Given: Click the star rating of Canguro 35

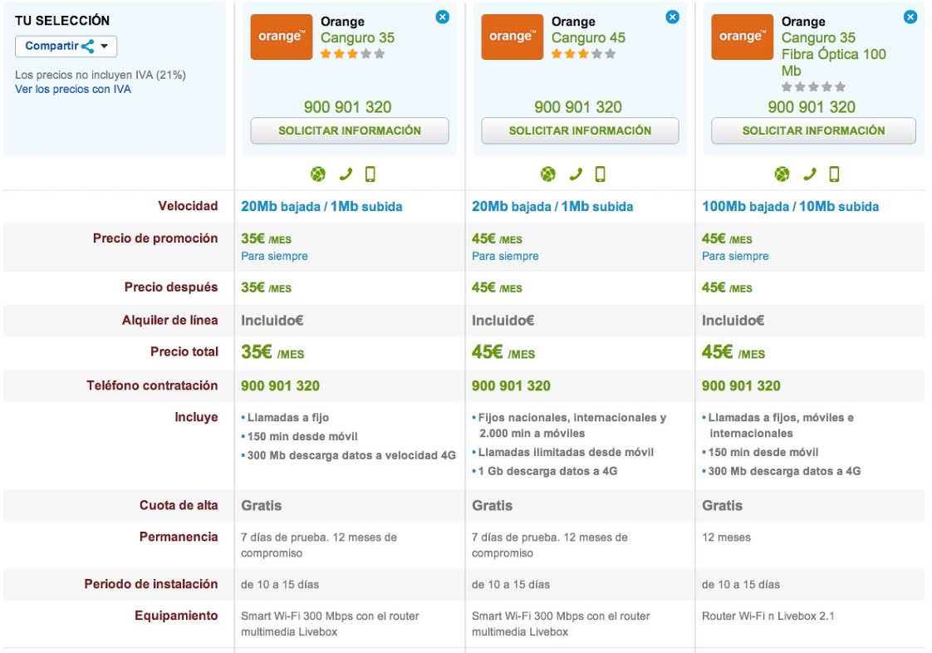Looking at the screenshot, I should 352,54.
